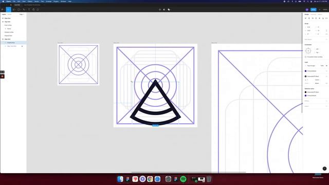Click the Present play icon
This screenshot has height=185, width=329.
pos(320,9)
